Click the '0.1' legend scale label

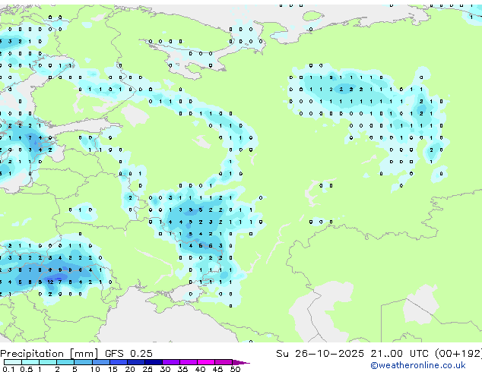click(x=8, y=369)
